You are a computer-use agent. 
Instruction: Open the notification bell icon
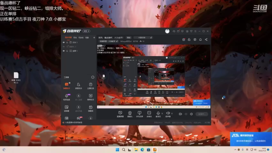tap(200, 39)
